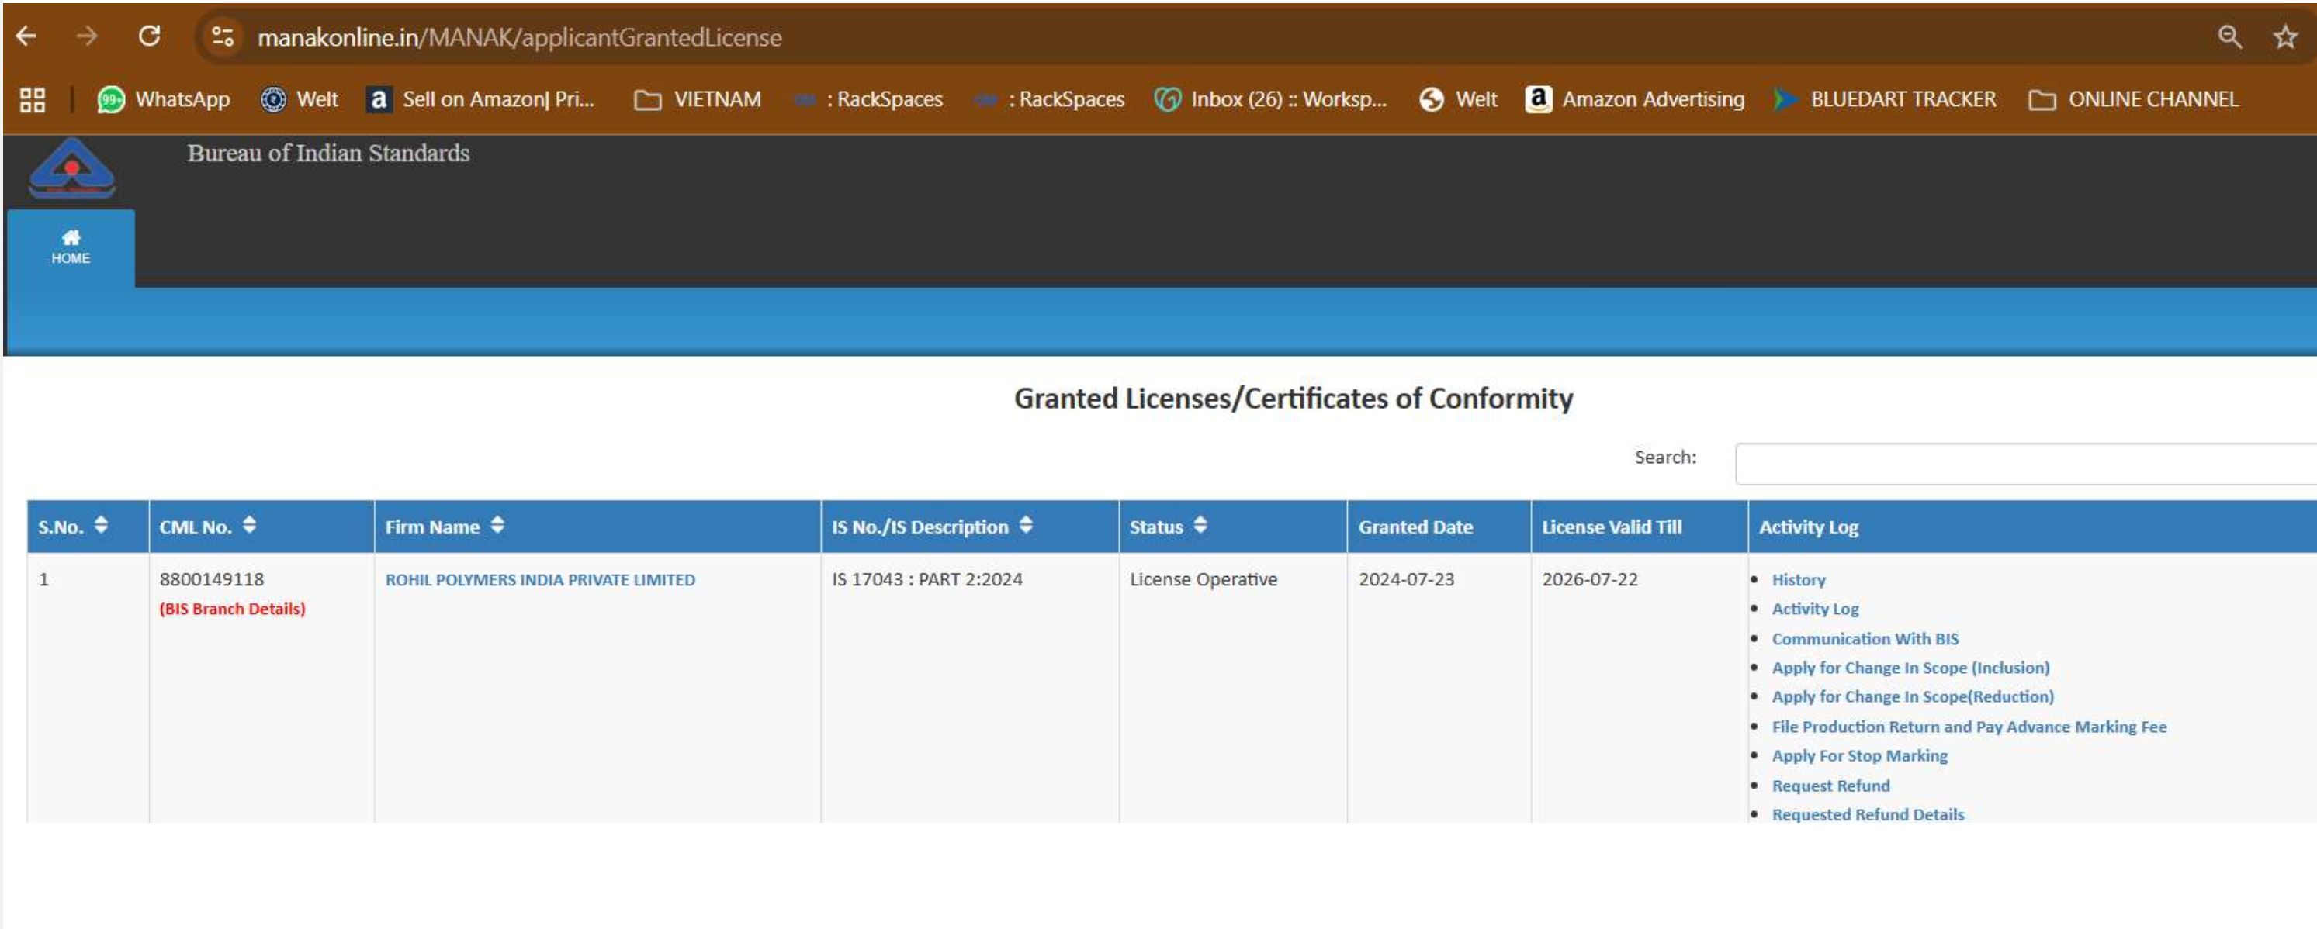Click the valid till date 2026-07-22

[1589, 579]
